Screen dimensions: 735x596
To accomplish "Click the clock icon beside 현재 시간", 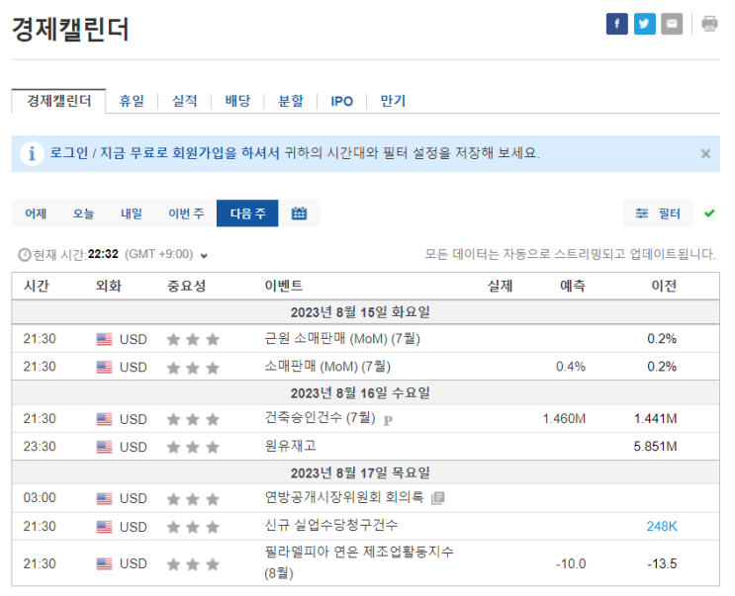I will coord(25,255).
